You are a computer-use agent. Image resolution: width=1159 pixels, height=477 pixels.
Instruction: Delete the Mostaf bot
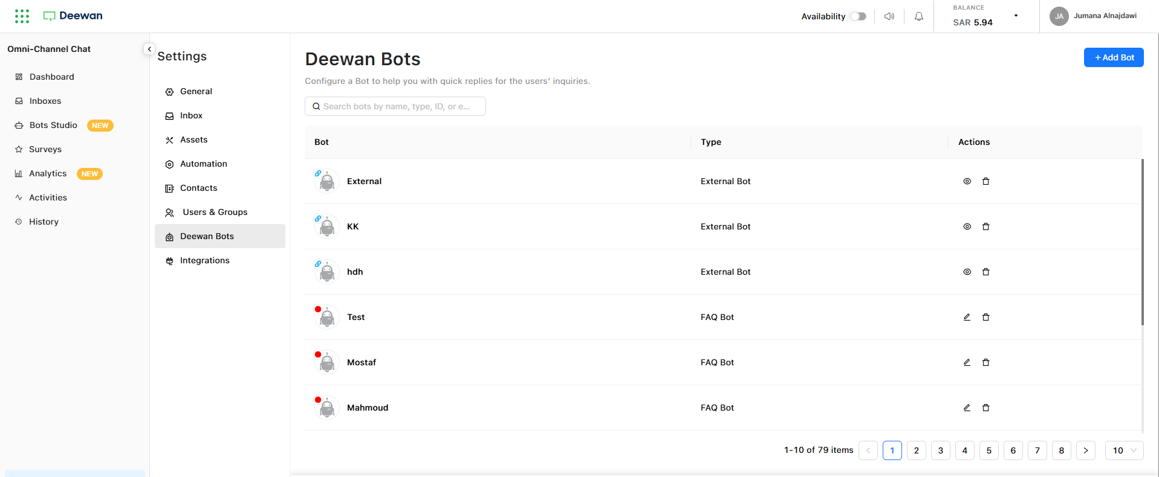(x=985, y=362)
